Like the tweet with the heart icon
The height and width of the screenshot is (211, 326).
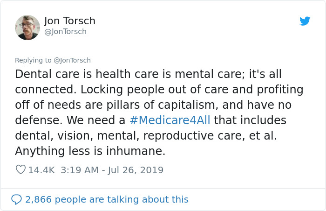click(x=20, y=170)
